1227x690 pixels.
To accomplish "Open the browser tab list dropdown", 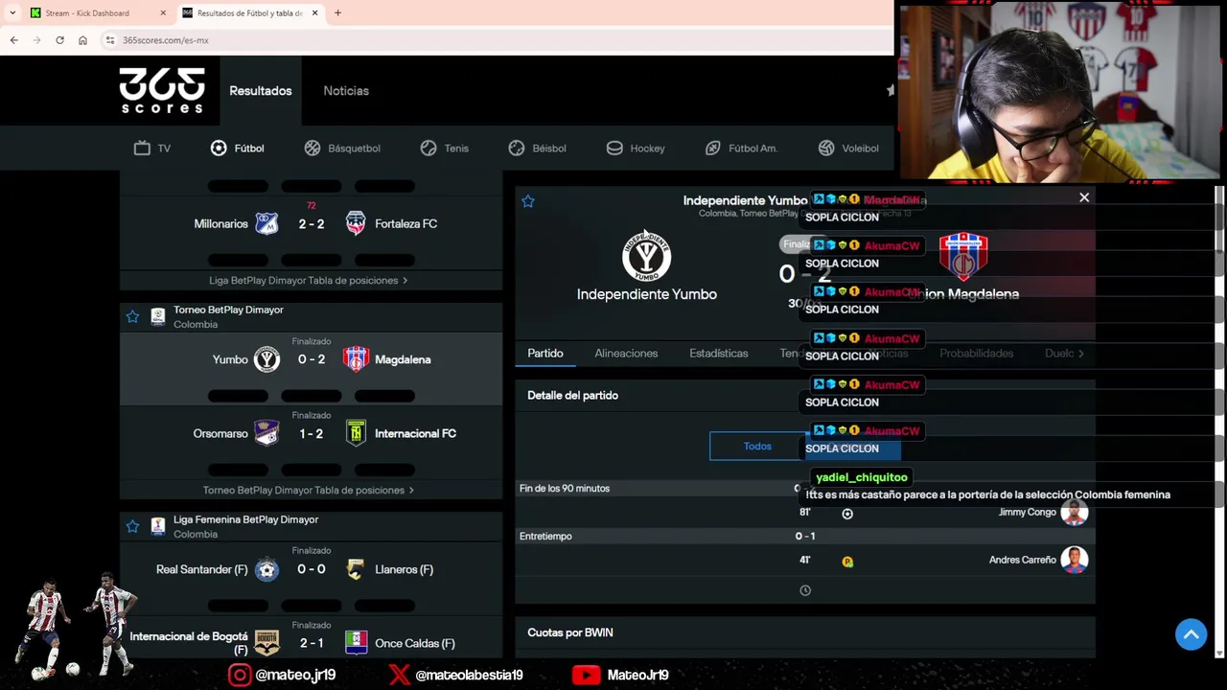I will coord(12,12).
